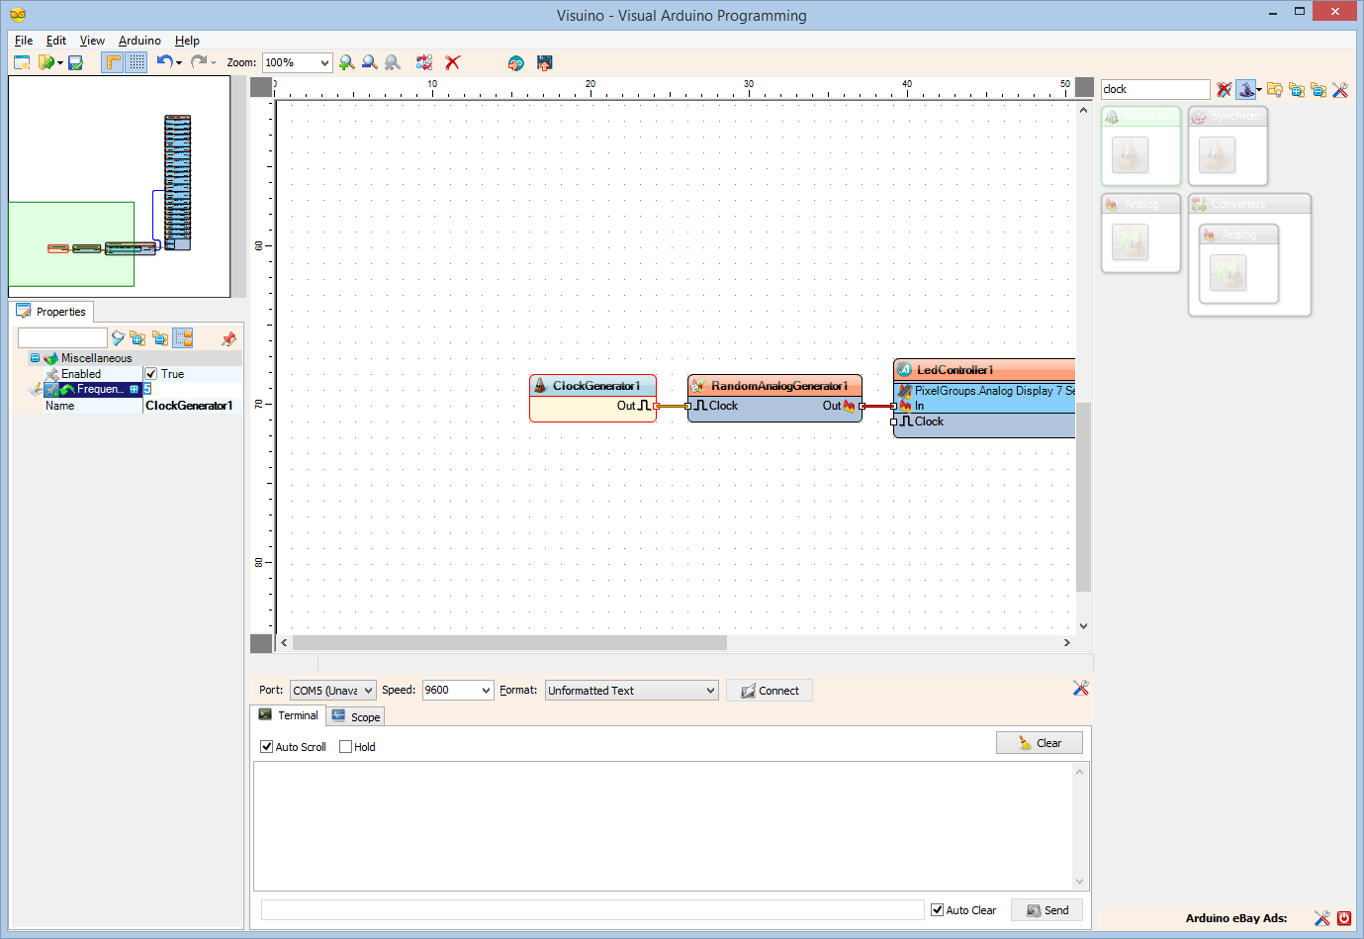
Task: Click the arrange components icon
Action: tap(424, 62)
